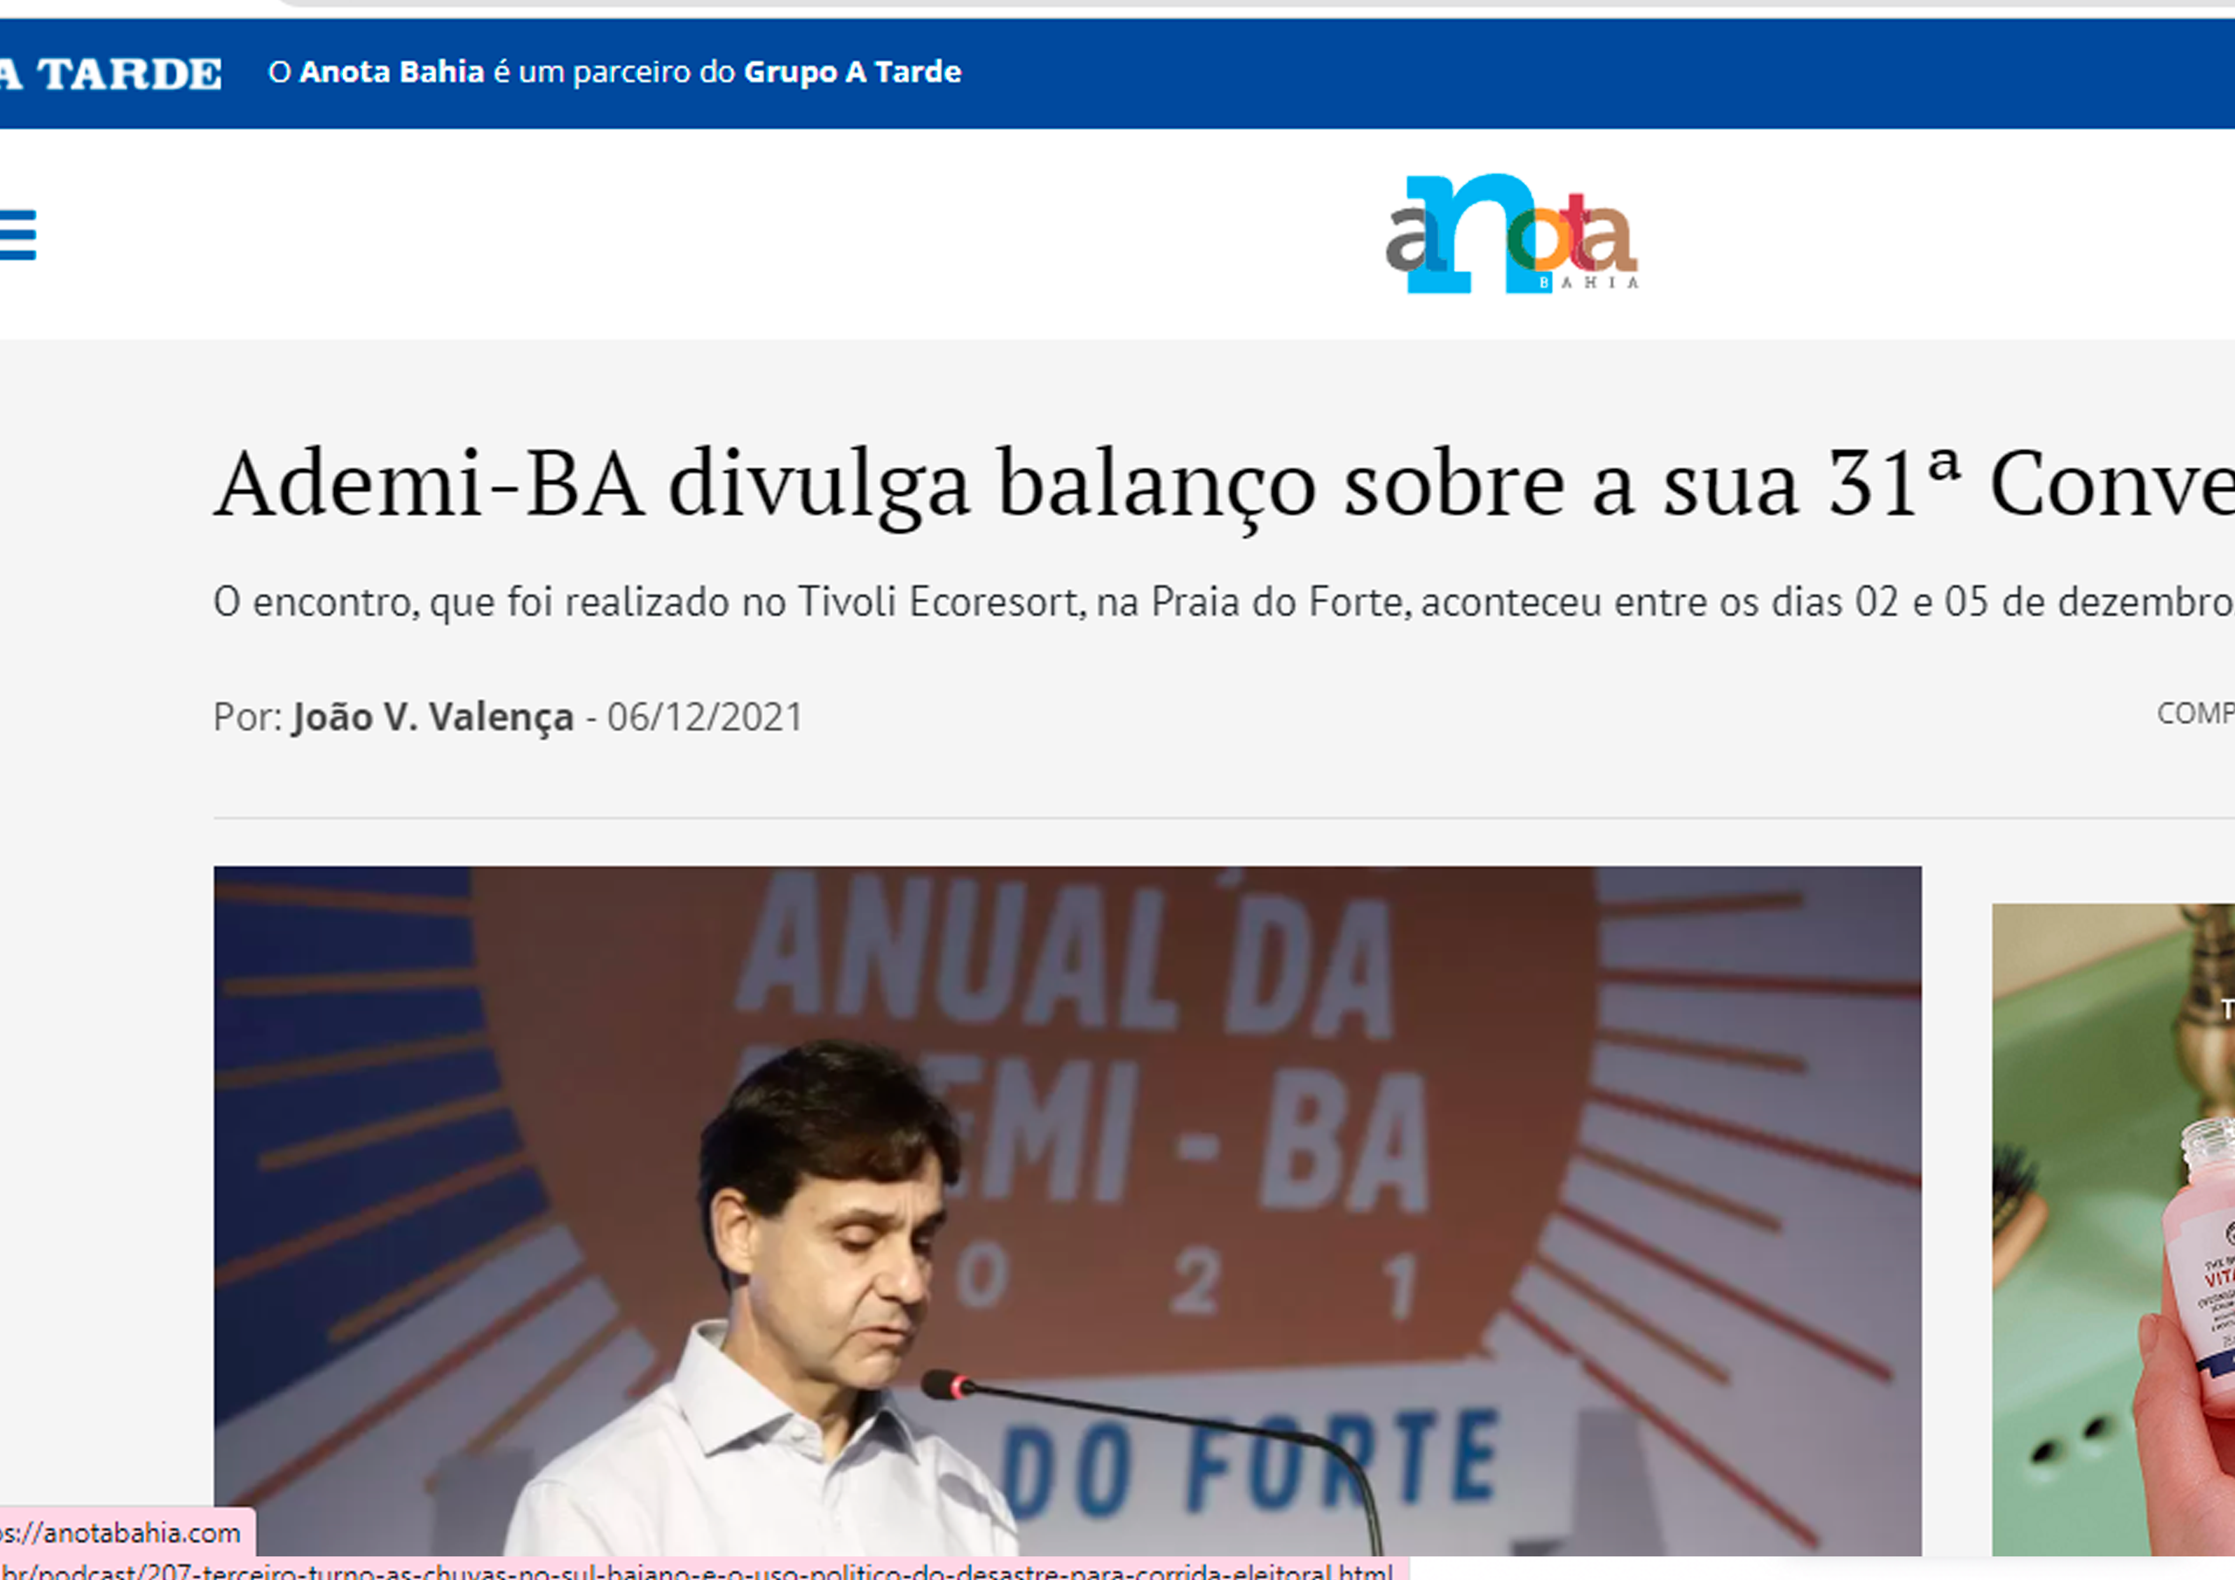Open the Anota Bahia link in banner
The height and width of the screenshot is (1580, 2235).
391,72
